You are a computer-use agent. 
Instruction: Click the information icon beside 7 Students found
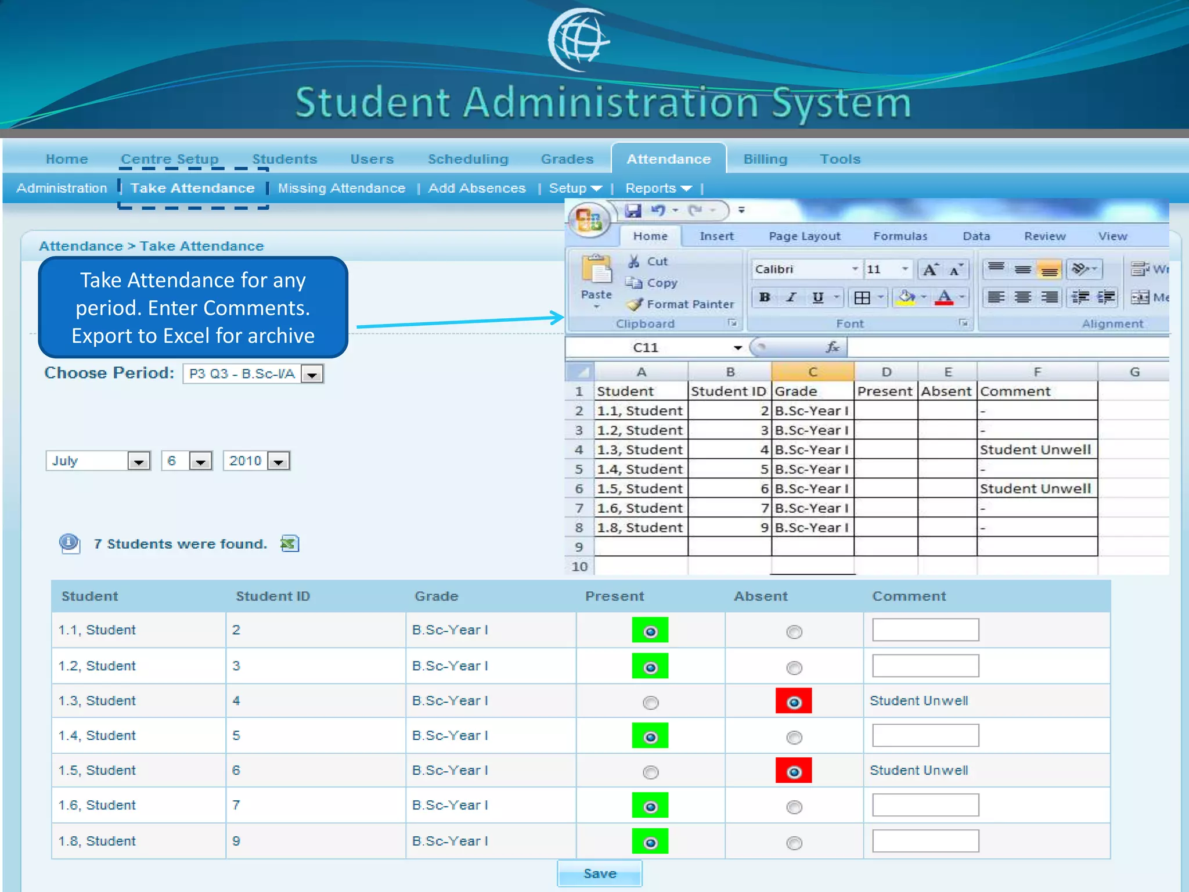[69, 543]
